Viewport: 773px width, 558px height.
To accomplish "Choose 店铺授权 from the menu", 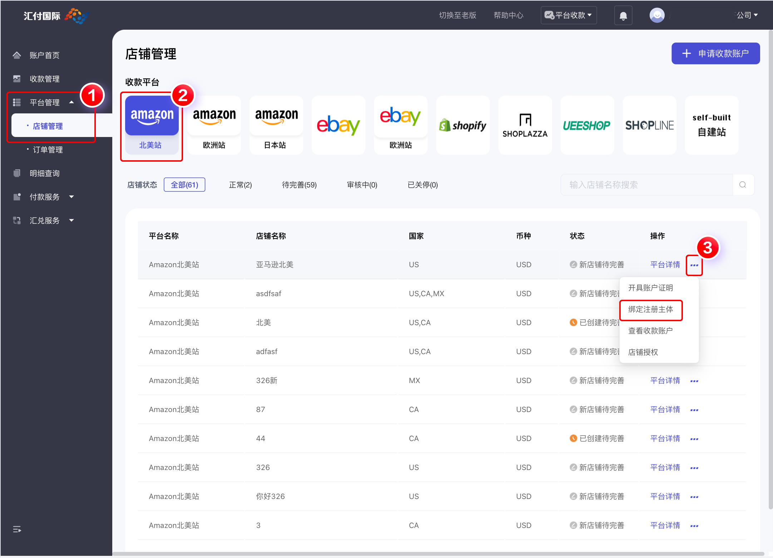I will (x=643, y=352).
